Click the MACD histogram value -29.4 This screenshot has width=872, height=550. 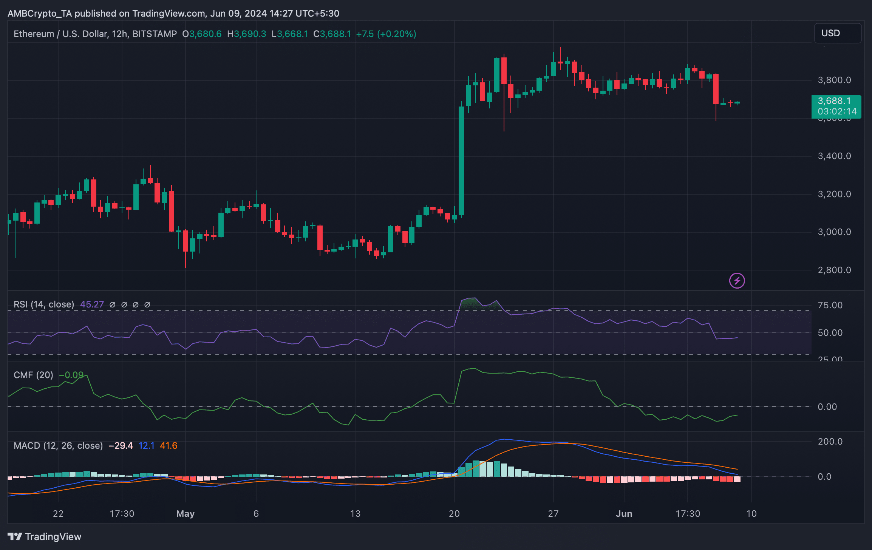point(121,446)
